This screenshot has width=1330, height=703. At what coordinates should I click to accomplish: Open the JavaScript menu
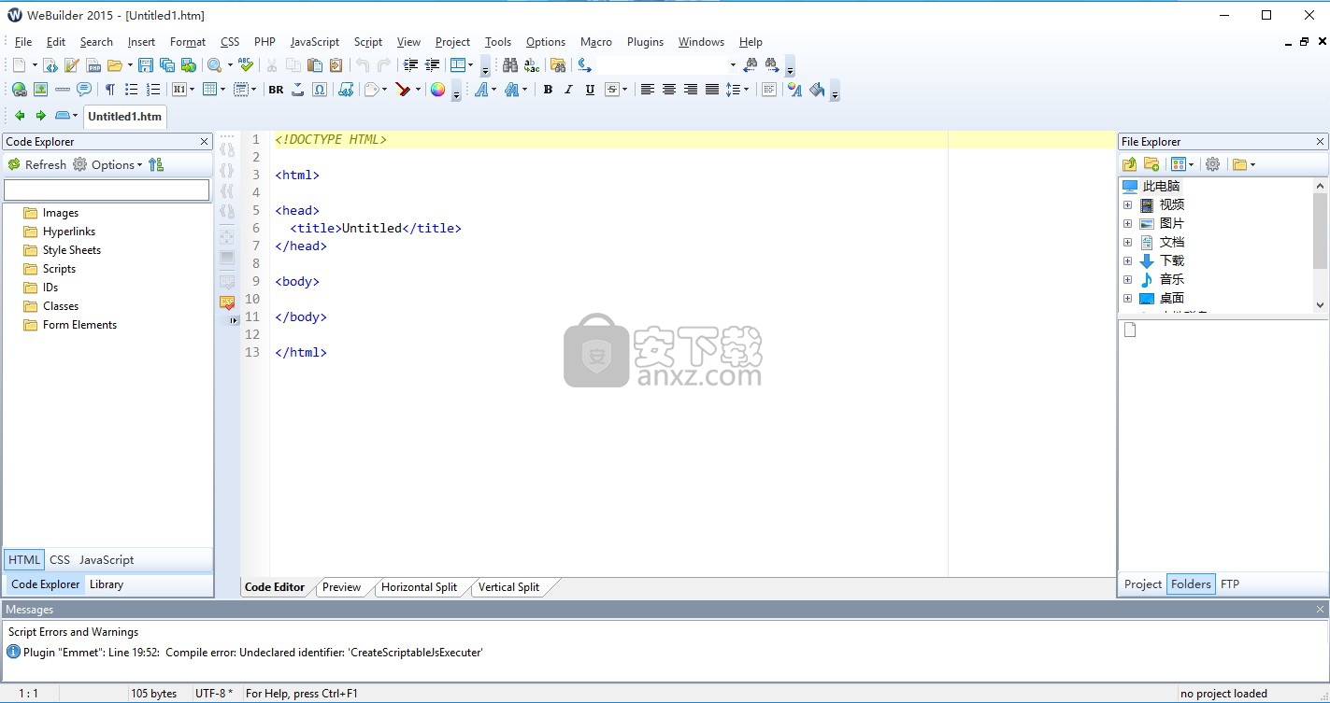click(315, 42)
